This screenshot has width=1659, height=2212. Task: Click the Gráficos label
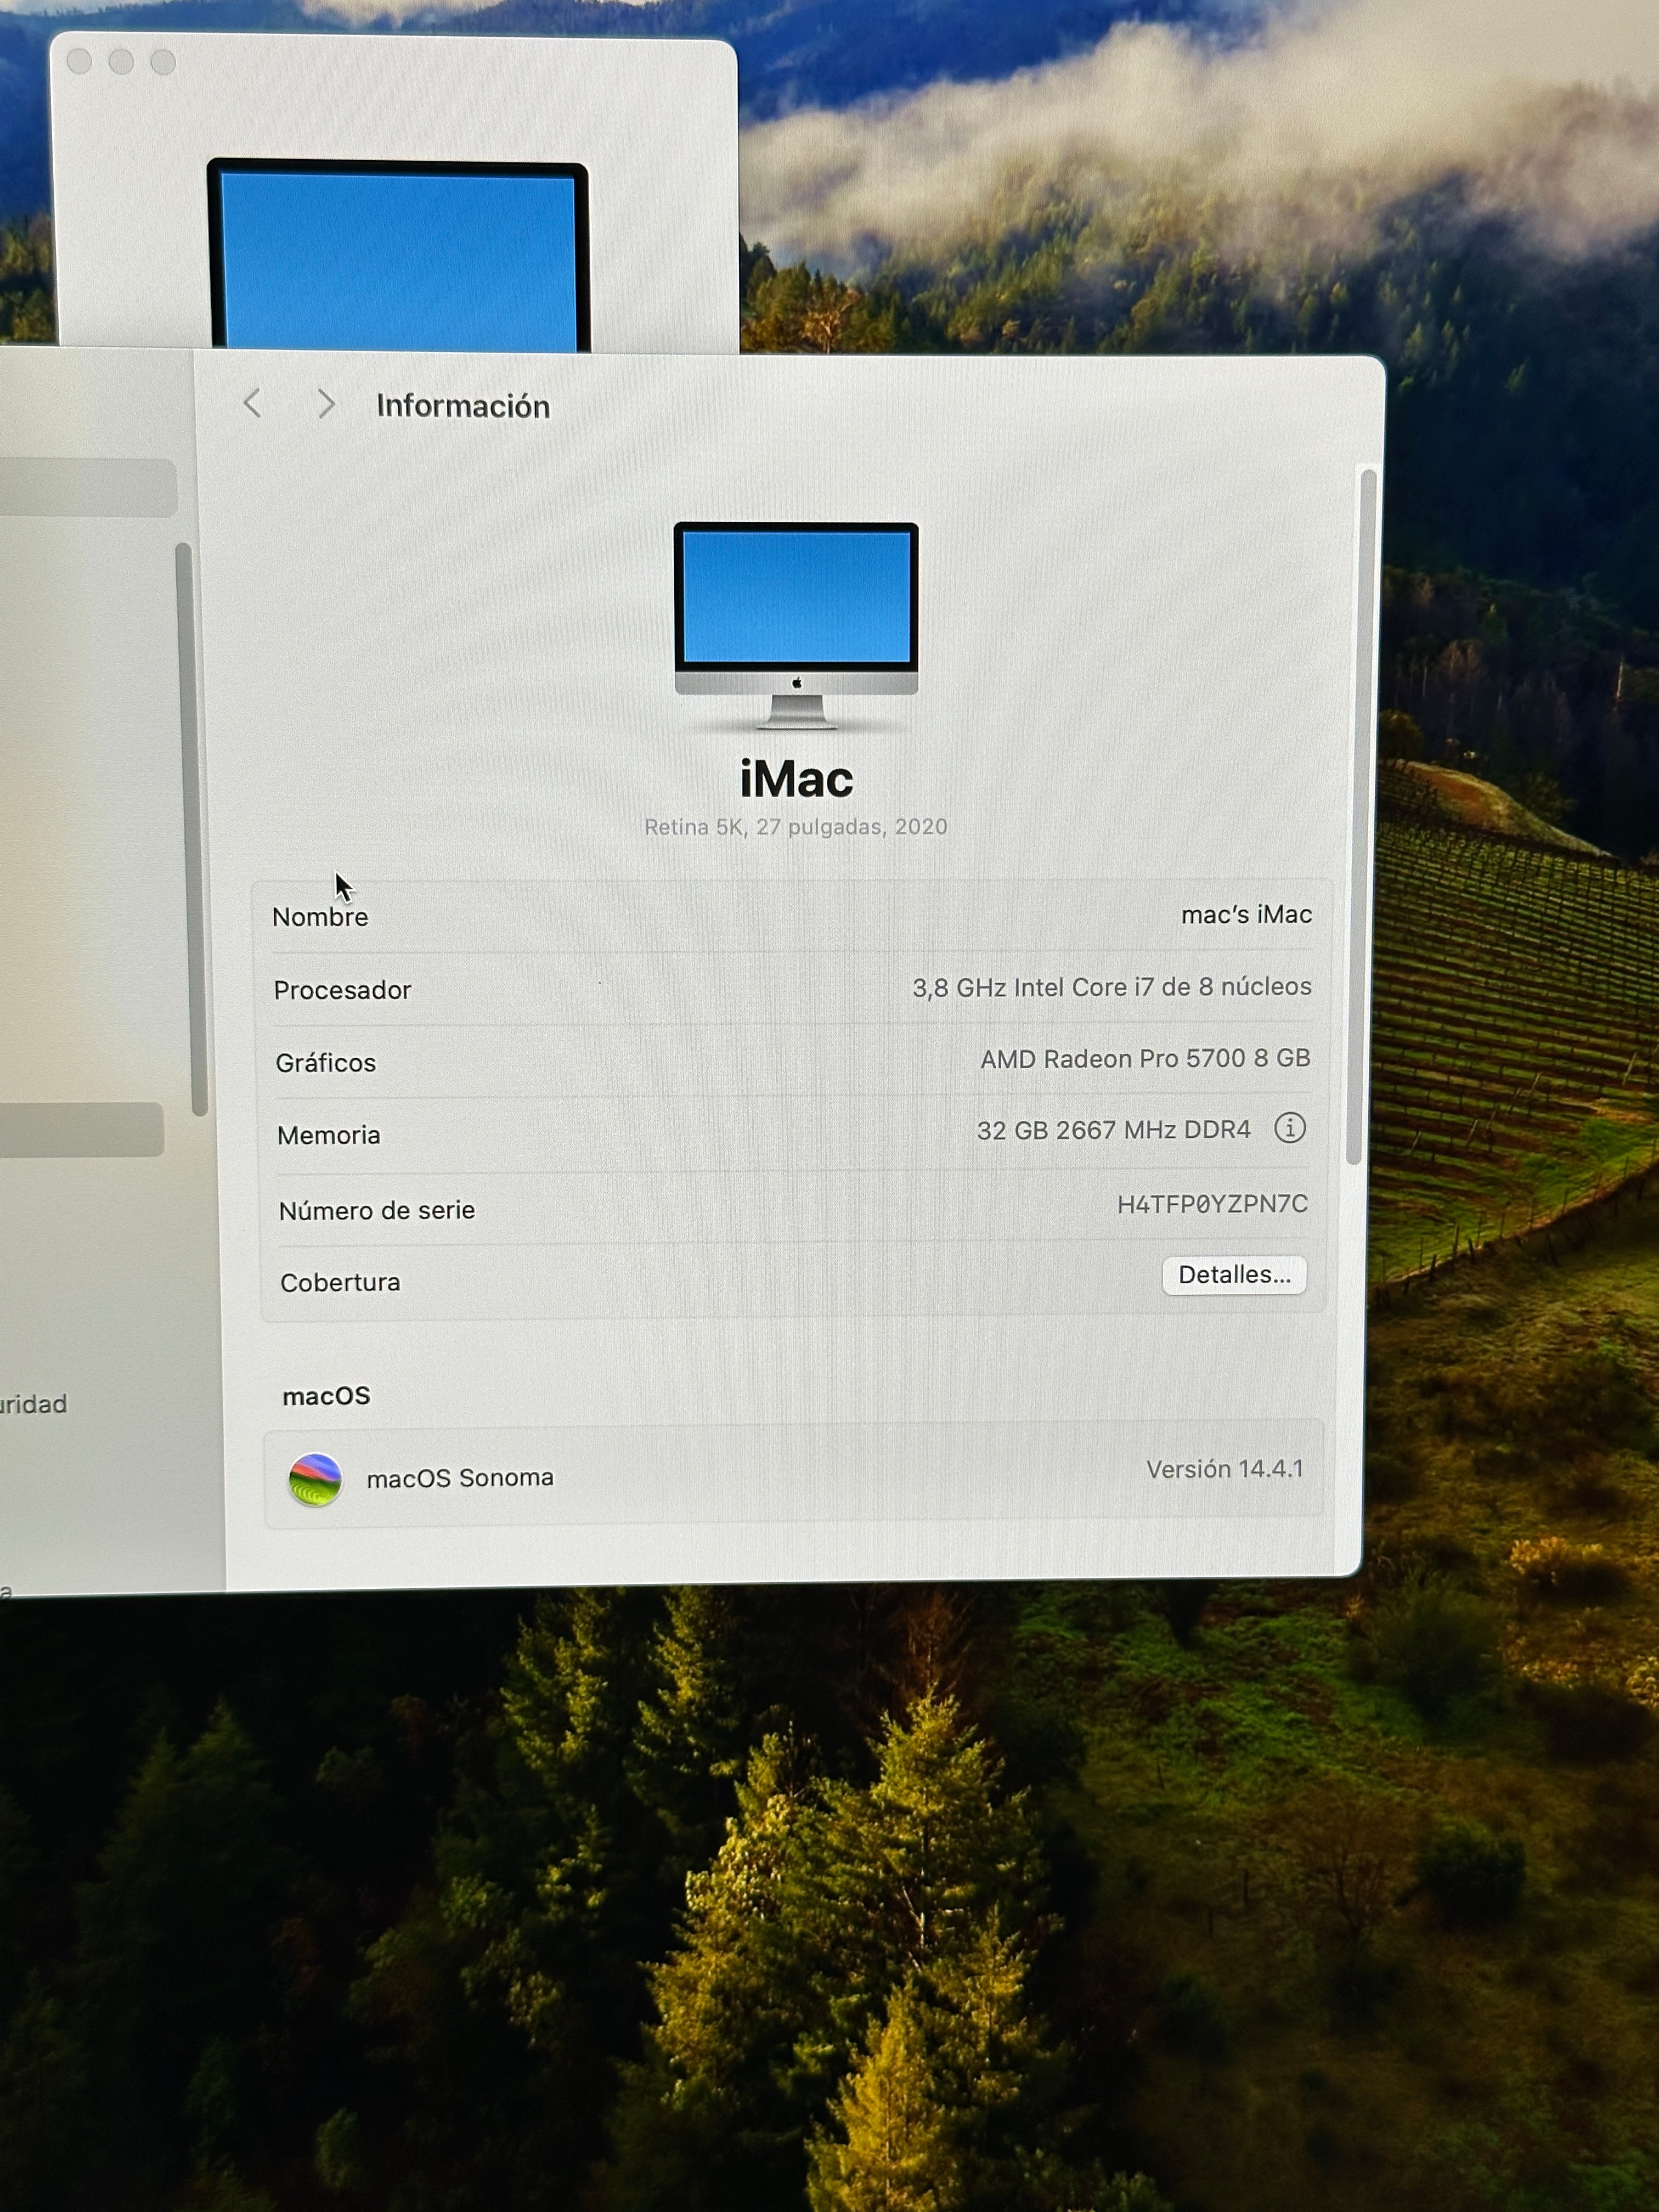tap(326, 1063)
